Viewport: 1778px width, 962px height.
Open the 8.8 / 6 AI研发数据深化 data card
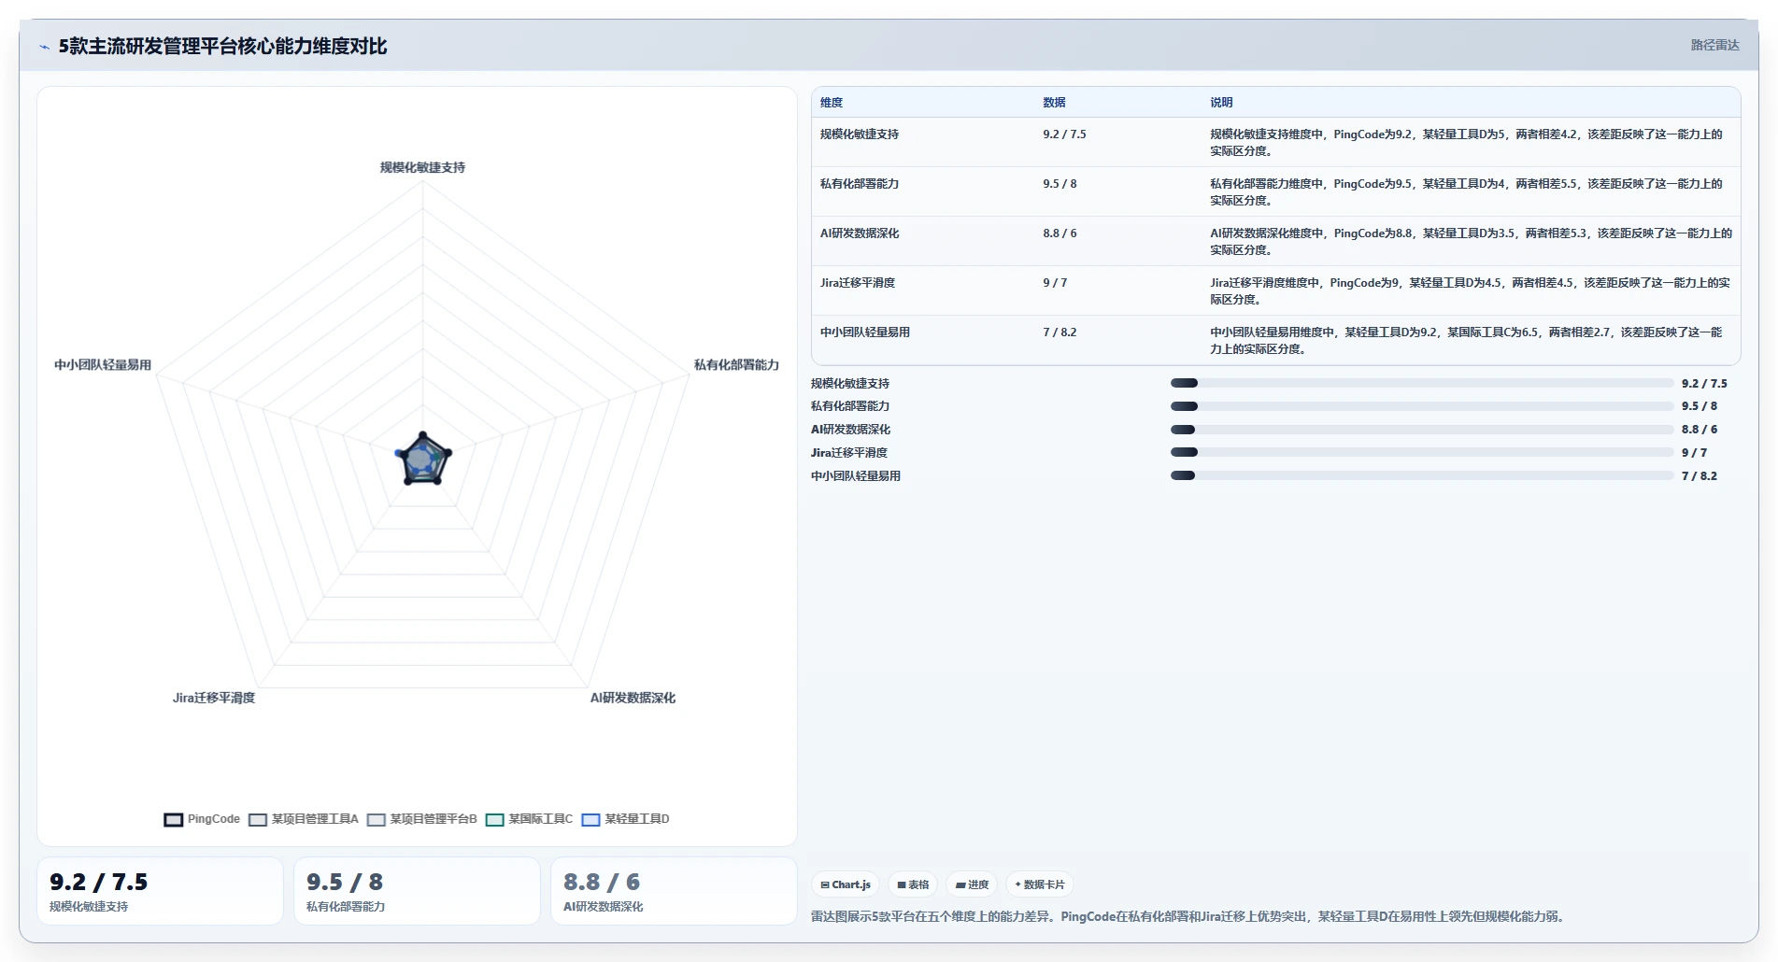(674, 891)
